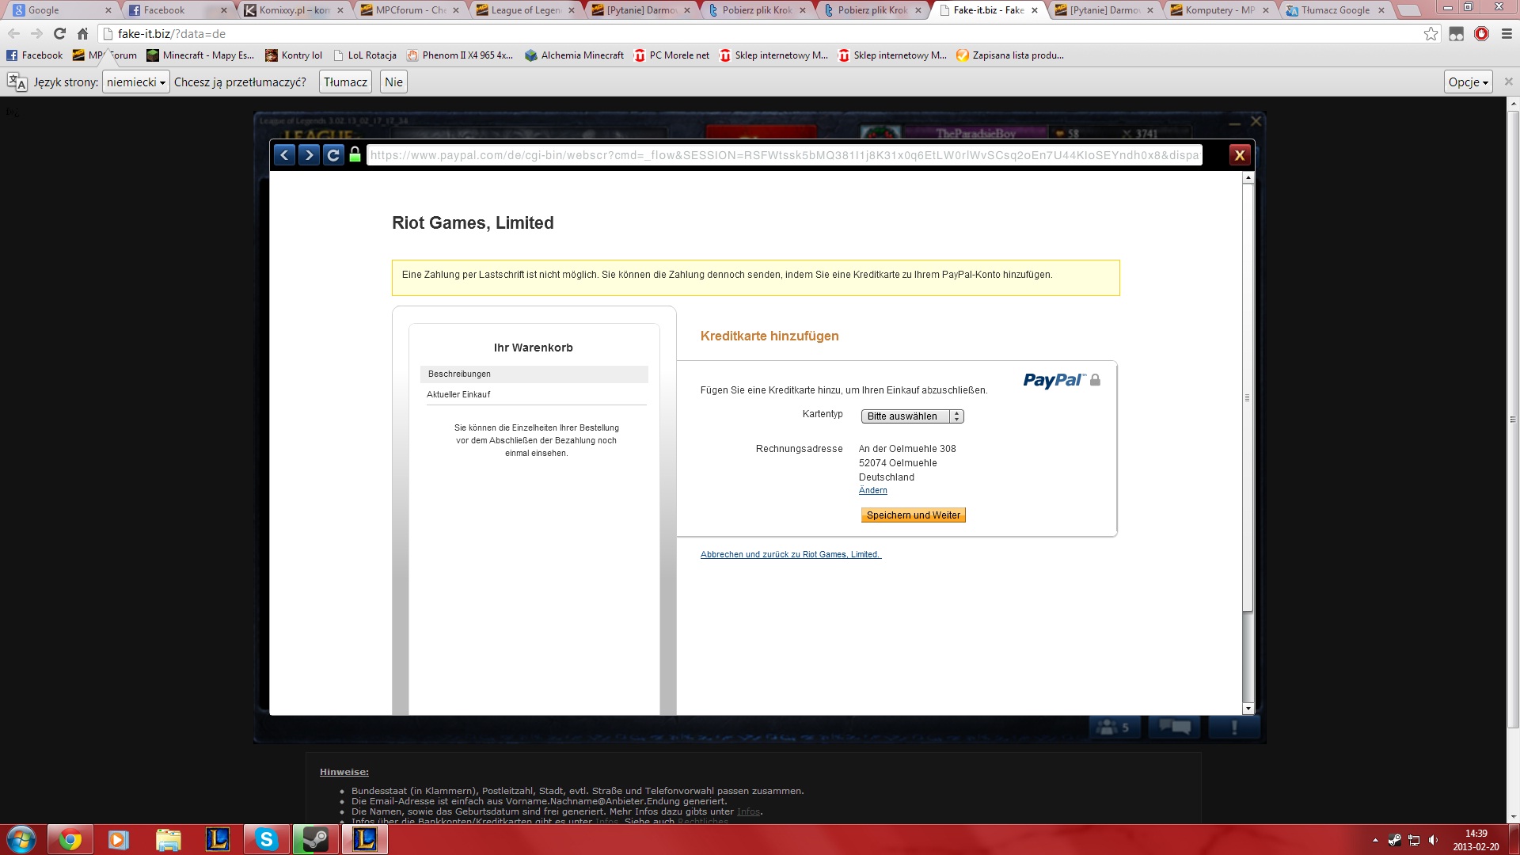Click the embedded PayPal URL field
The width and height of the screenshot is (1520, 855).
pyautogui.click(x=784, y=155)
